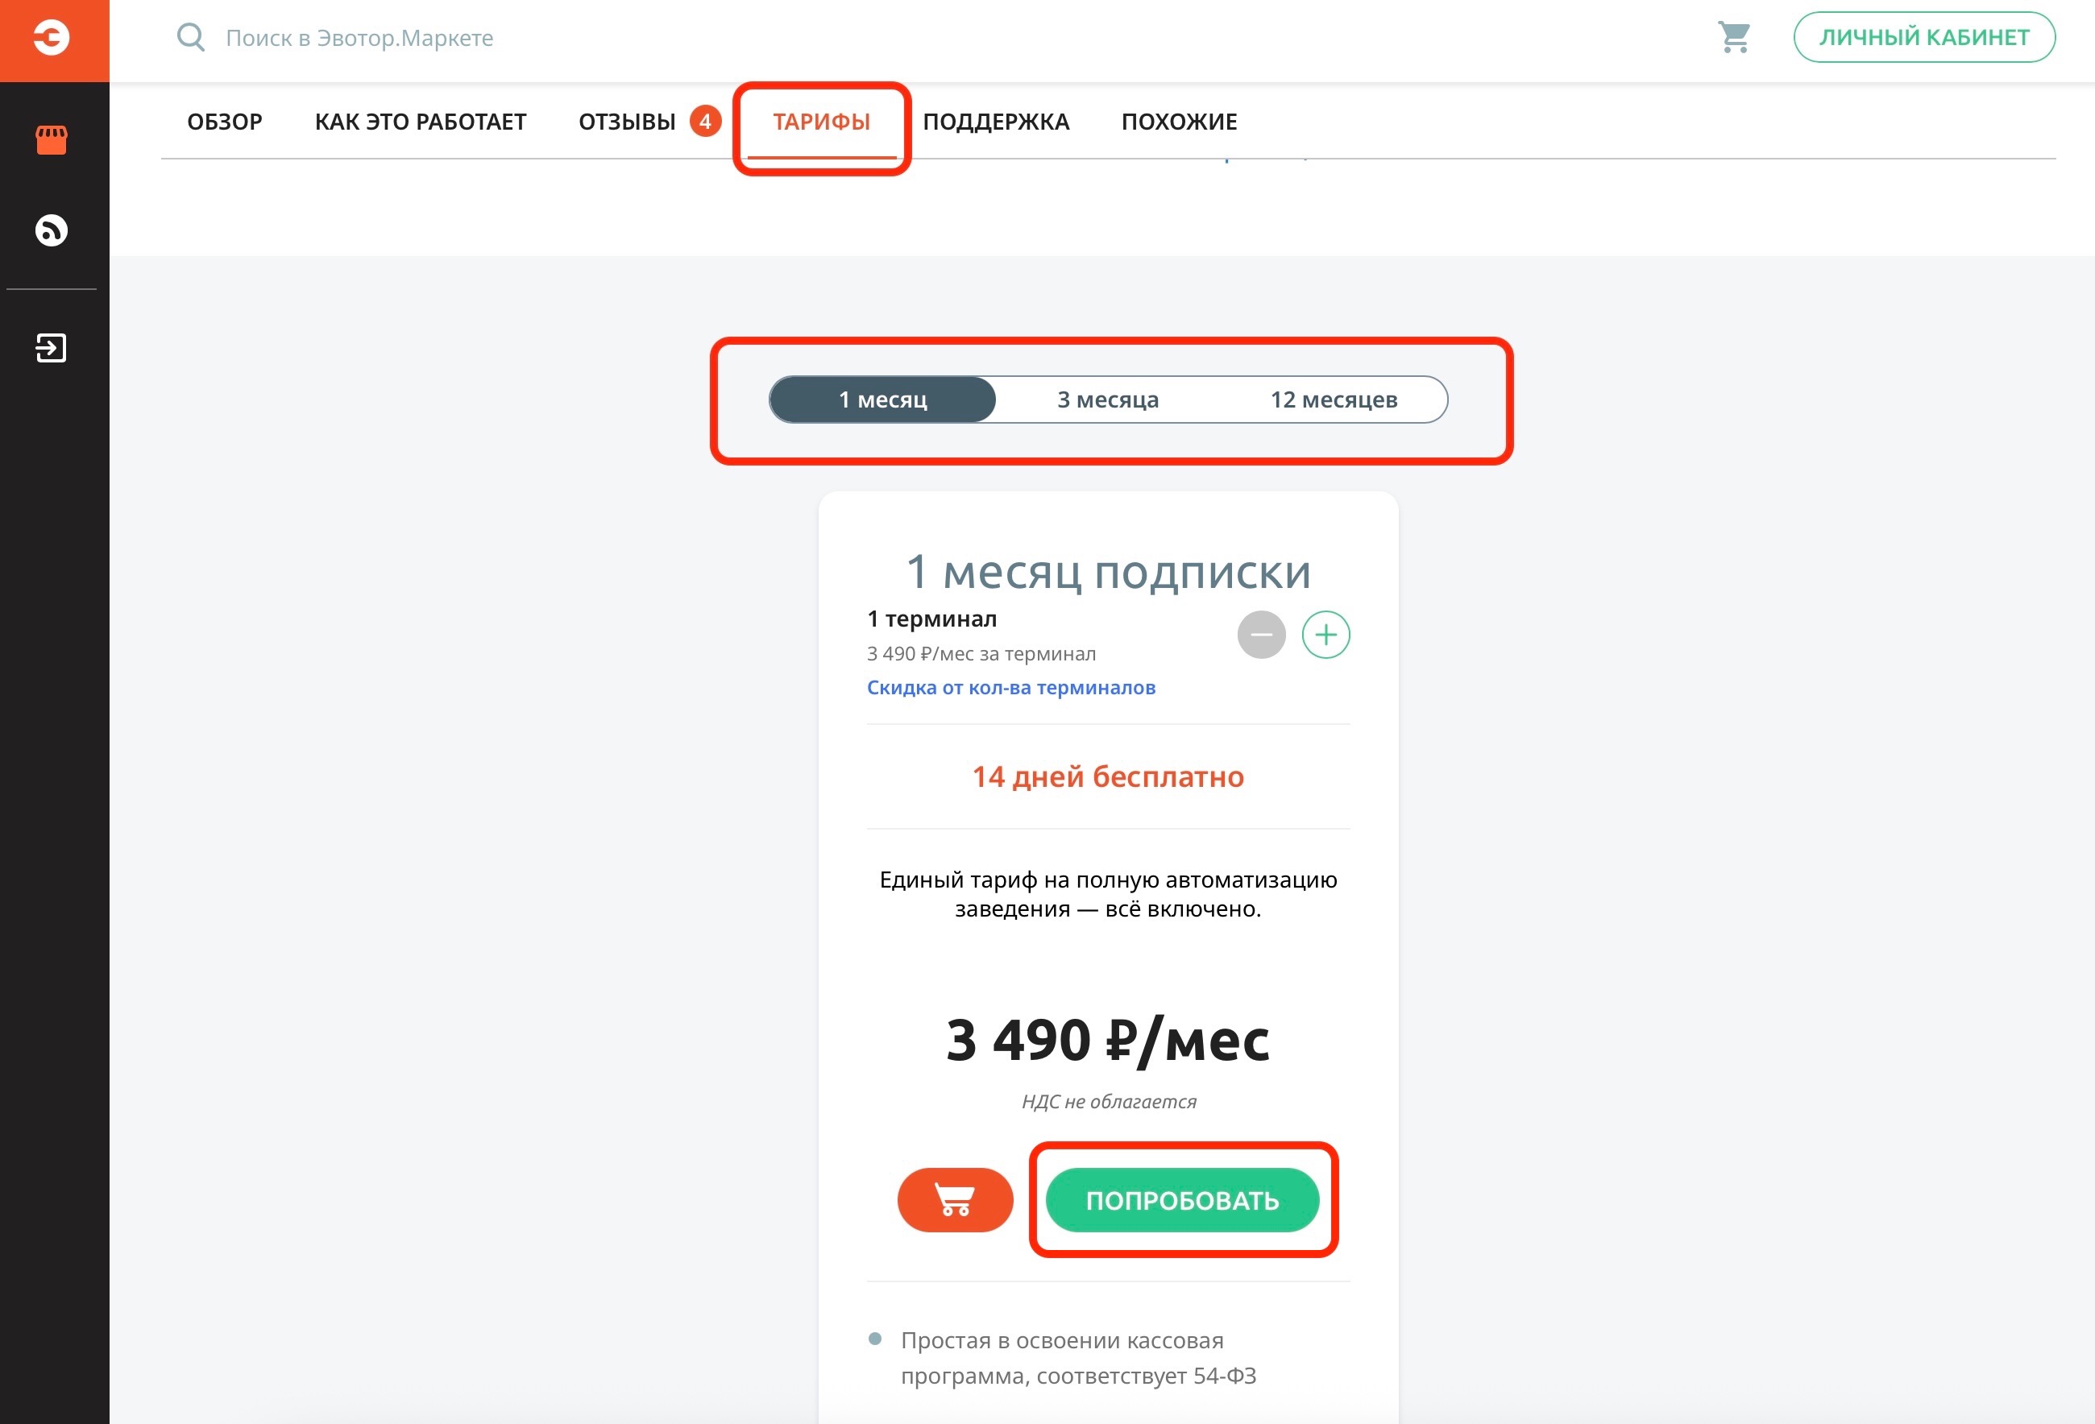Open the ПОХОЖИЕ tab
2095x1424 pixels.
(1179, 122)
